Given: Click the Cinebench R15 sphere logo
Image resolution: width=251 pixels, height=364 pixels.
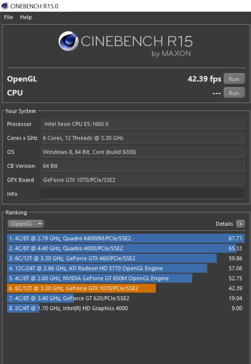Looking at the screenshot, I should click(x=68, y=41).
